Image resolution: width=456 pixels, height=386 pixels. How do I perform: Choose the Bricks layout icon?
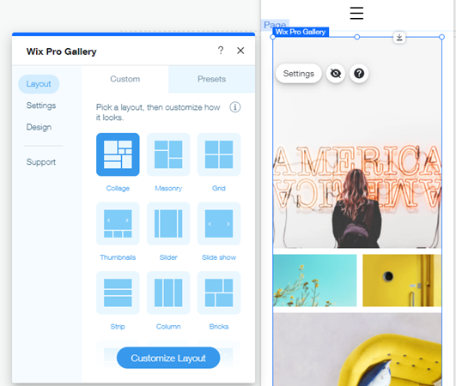(x=219, y=293)
